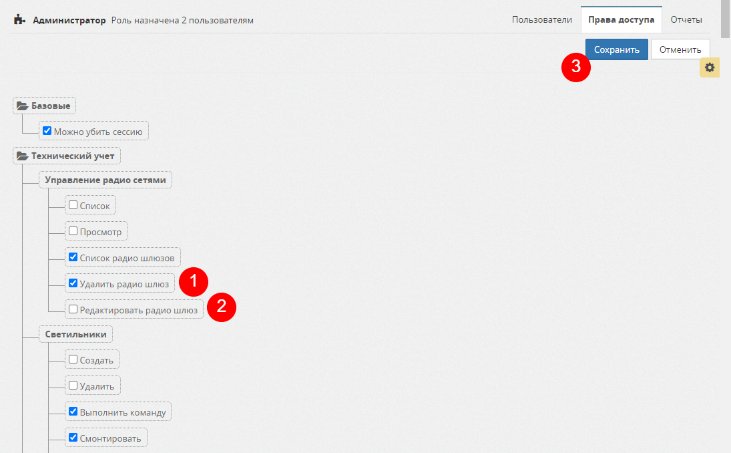Uncheck Можно убить сессию checkbox

tap(47, 131)
